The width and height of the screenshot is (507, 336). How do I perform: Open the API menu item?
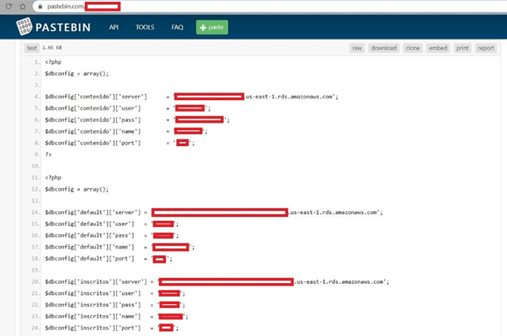click(114, 27)
